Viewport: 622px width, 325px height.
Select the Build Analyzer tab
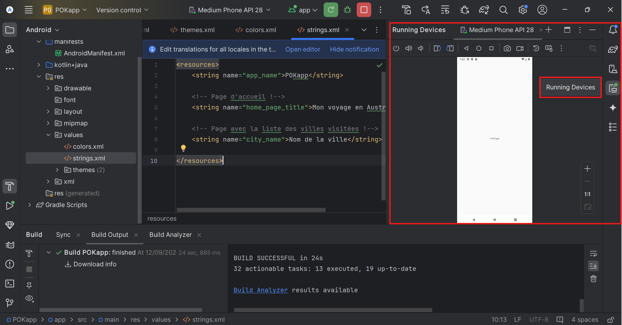coord(170,235)
